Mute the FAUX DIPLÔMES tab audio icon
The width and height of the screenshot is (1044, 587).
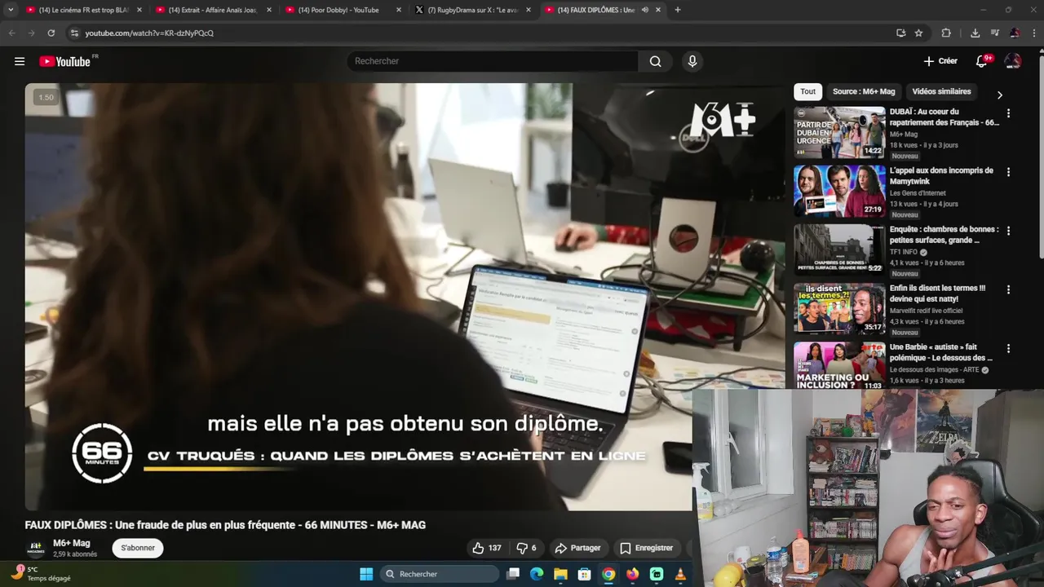coord(644,10)
